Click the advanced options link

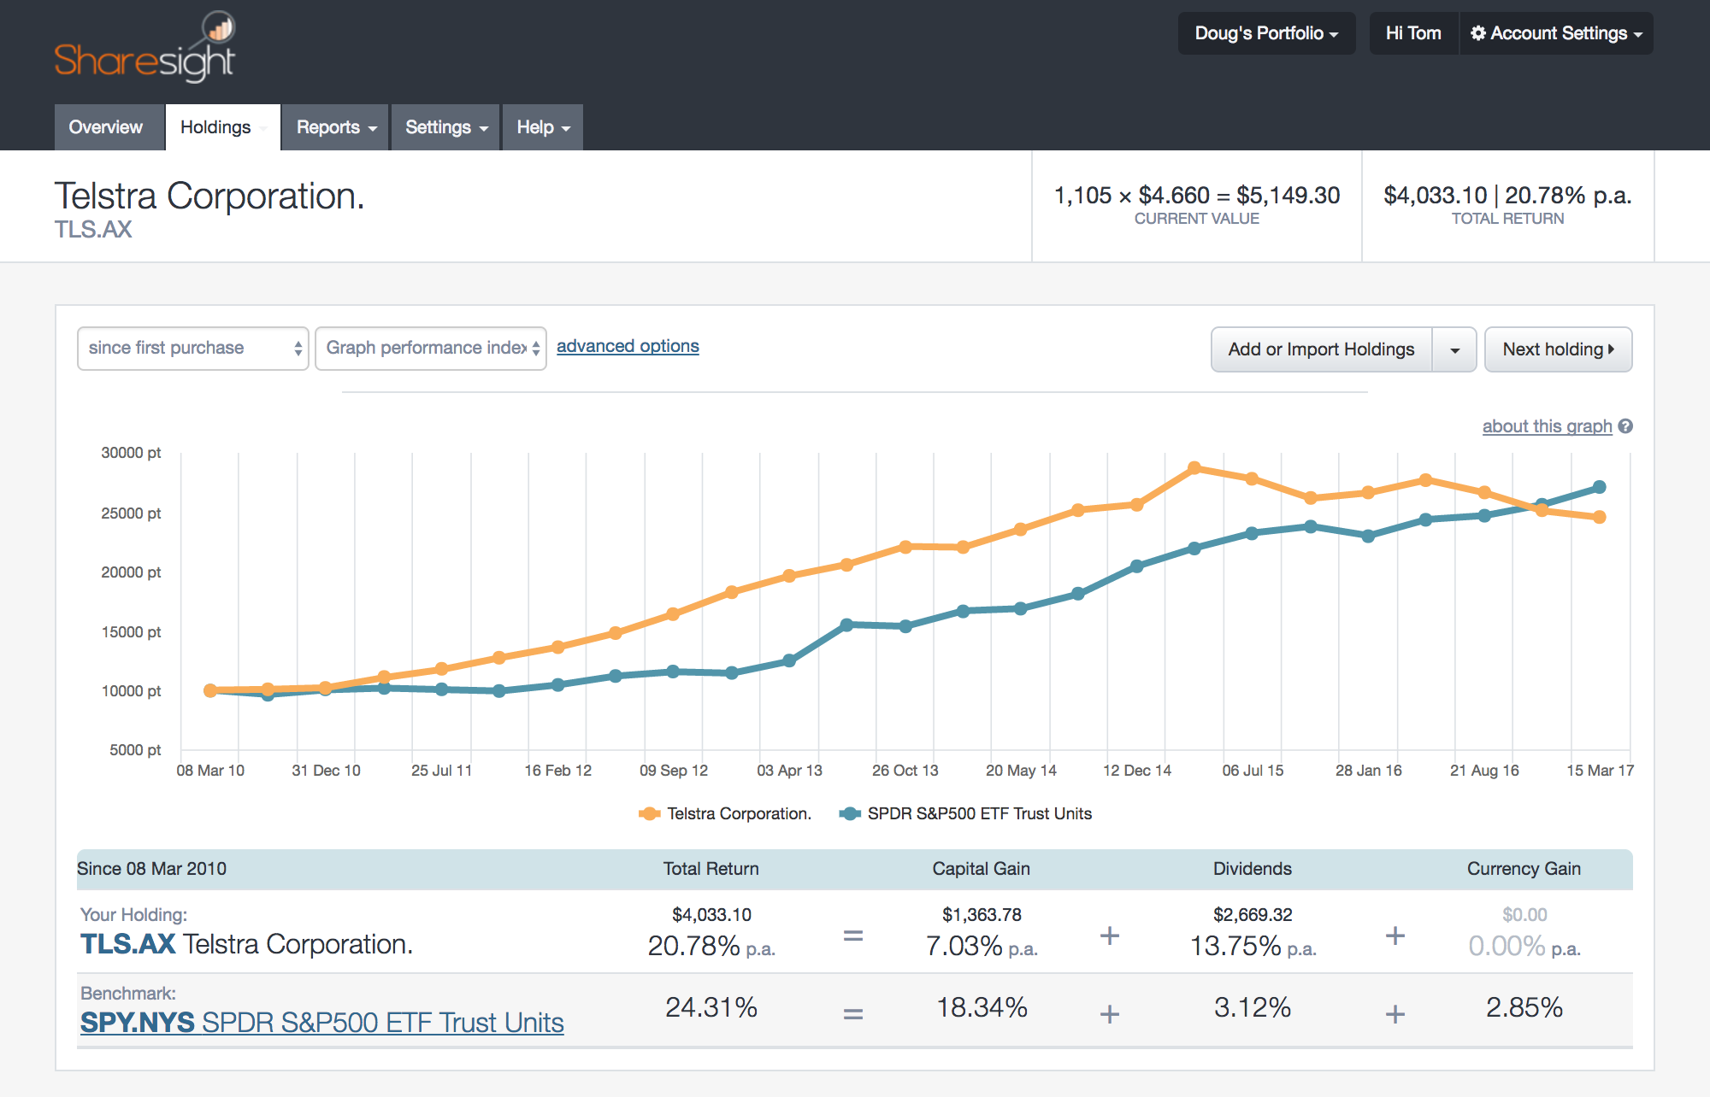tap(627, 345)
